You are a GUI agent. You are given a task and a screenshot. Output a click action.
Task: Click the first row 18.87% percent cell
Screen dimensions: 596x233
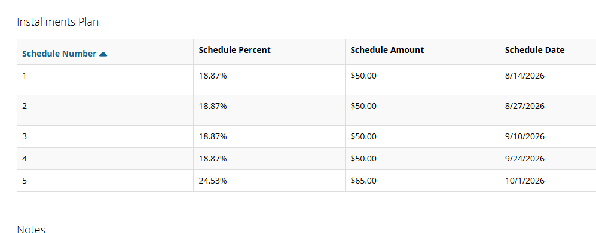[x=269, y=80]
